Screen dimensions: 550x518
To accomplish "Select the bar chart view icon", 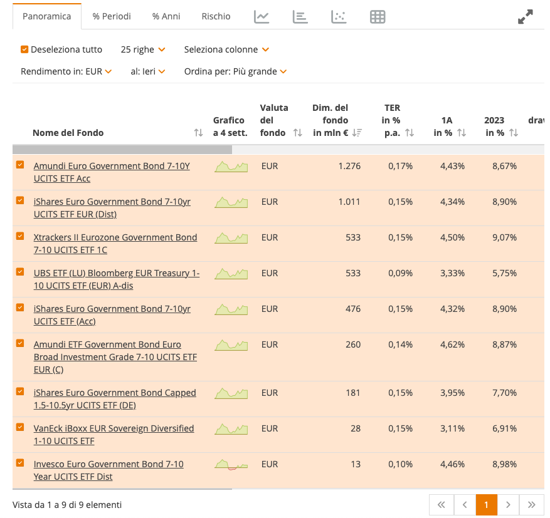I will [300, 17].
